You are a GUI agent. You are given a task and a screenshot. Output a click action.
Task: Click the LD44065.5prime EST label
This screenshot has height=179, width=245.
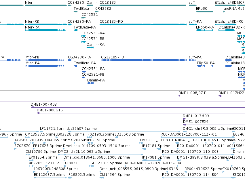point(58,140)
